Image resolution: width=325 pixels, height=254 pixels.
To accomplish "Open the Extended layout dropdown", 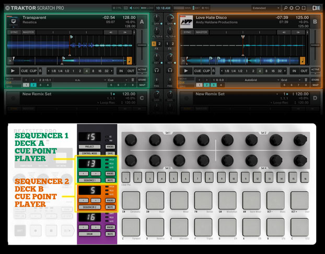I will tap(266, 8).
